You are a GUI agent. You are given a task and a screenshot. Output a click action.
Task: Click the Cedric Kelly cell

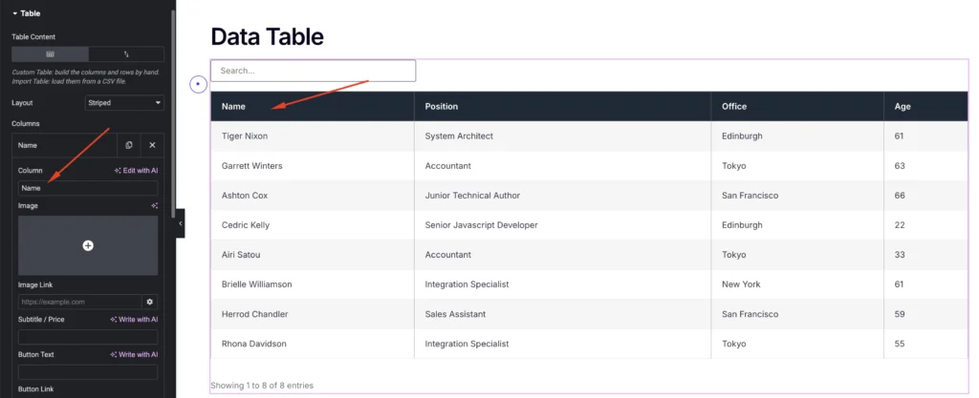[x=313, y=225]
